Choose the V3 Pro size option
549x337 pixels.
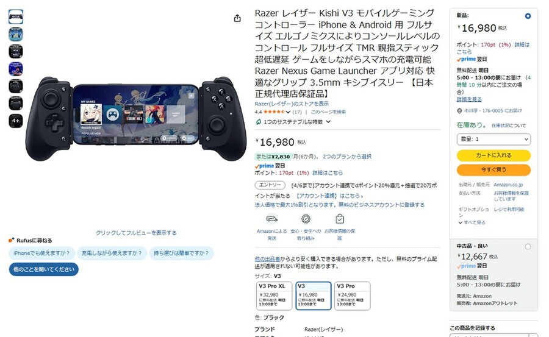[352, 296]
